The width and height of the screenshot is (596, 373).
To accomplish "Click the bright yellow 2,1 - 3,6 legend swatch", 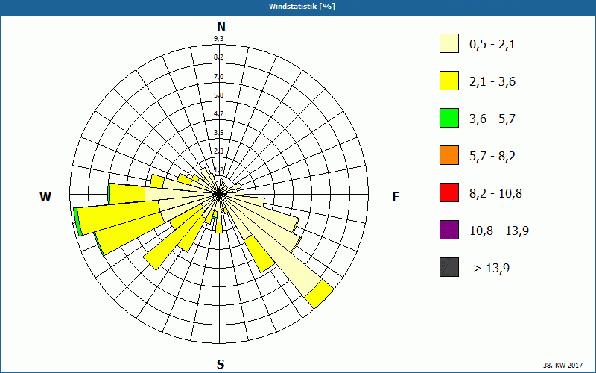I will coord(449,81).
